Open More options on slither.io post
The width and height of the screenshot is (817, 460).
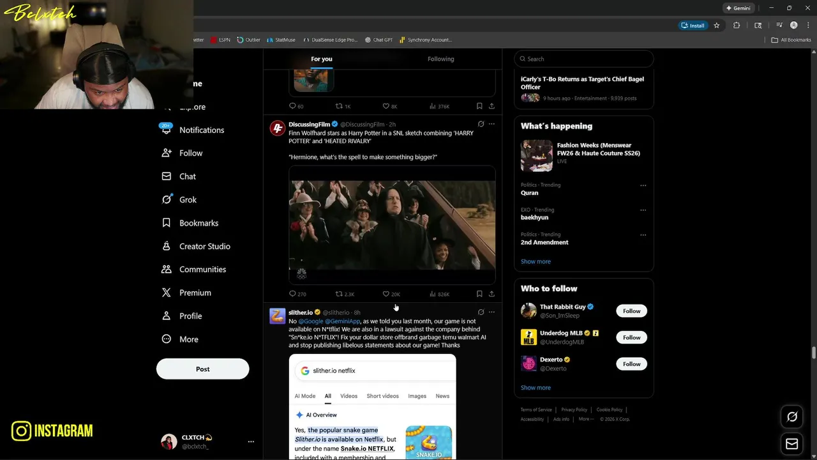point(491,312)
